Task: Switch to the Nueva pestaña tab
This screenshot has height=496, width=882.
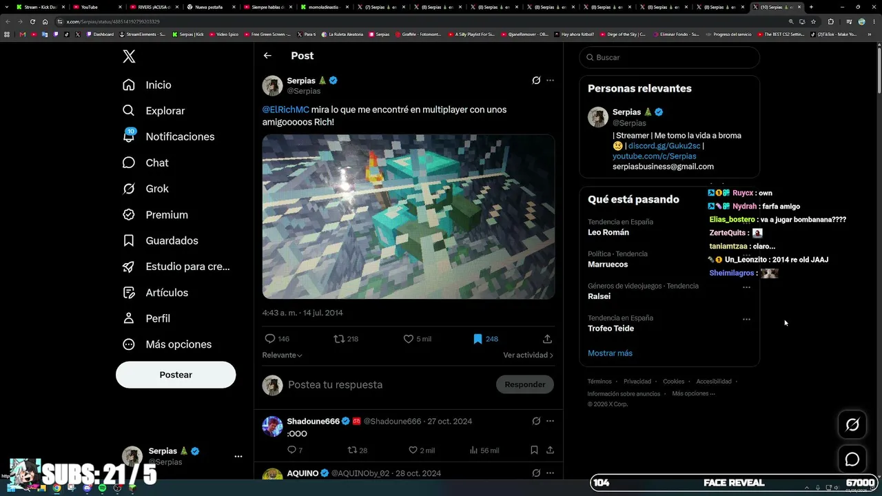Action: [x=212, y=7]
